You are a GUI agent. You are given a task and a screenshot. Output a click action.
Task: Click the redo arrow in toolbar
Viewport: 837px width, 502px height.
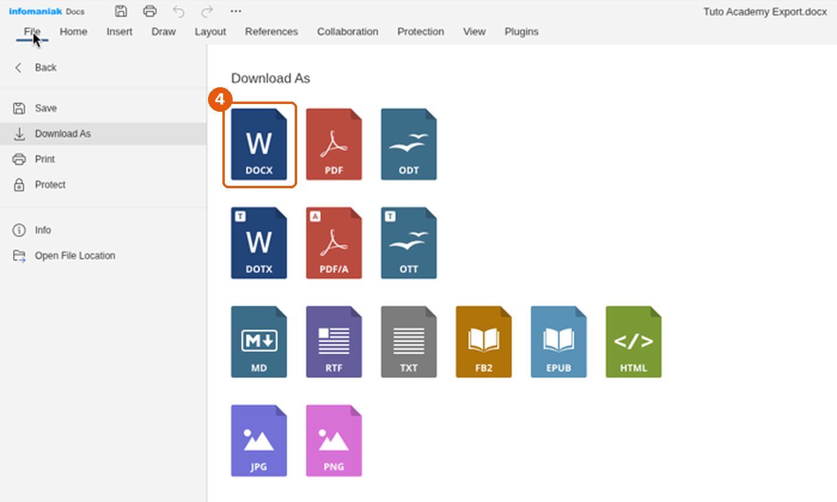coord(207,11)
